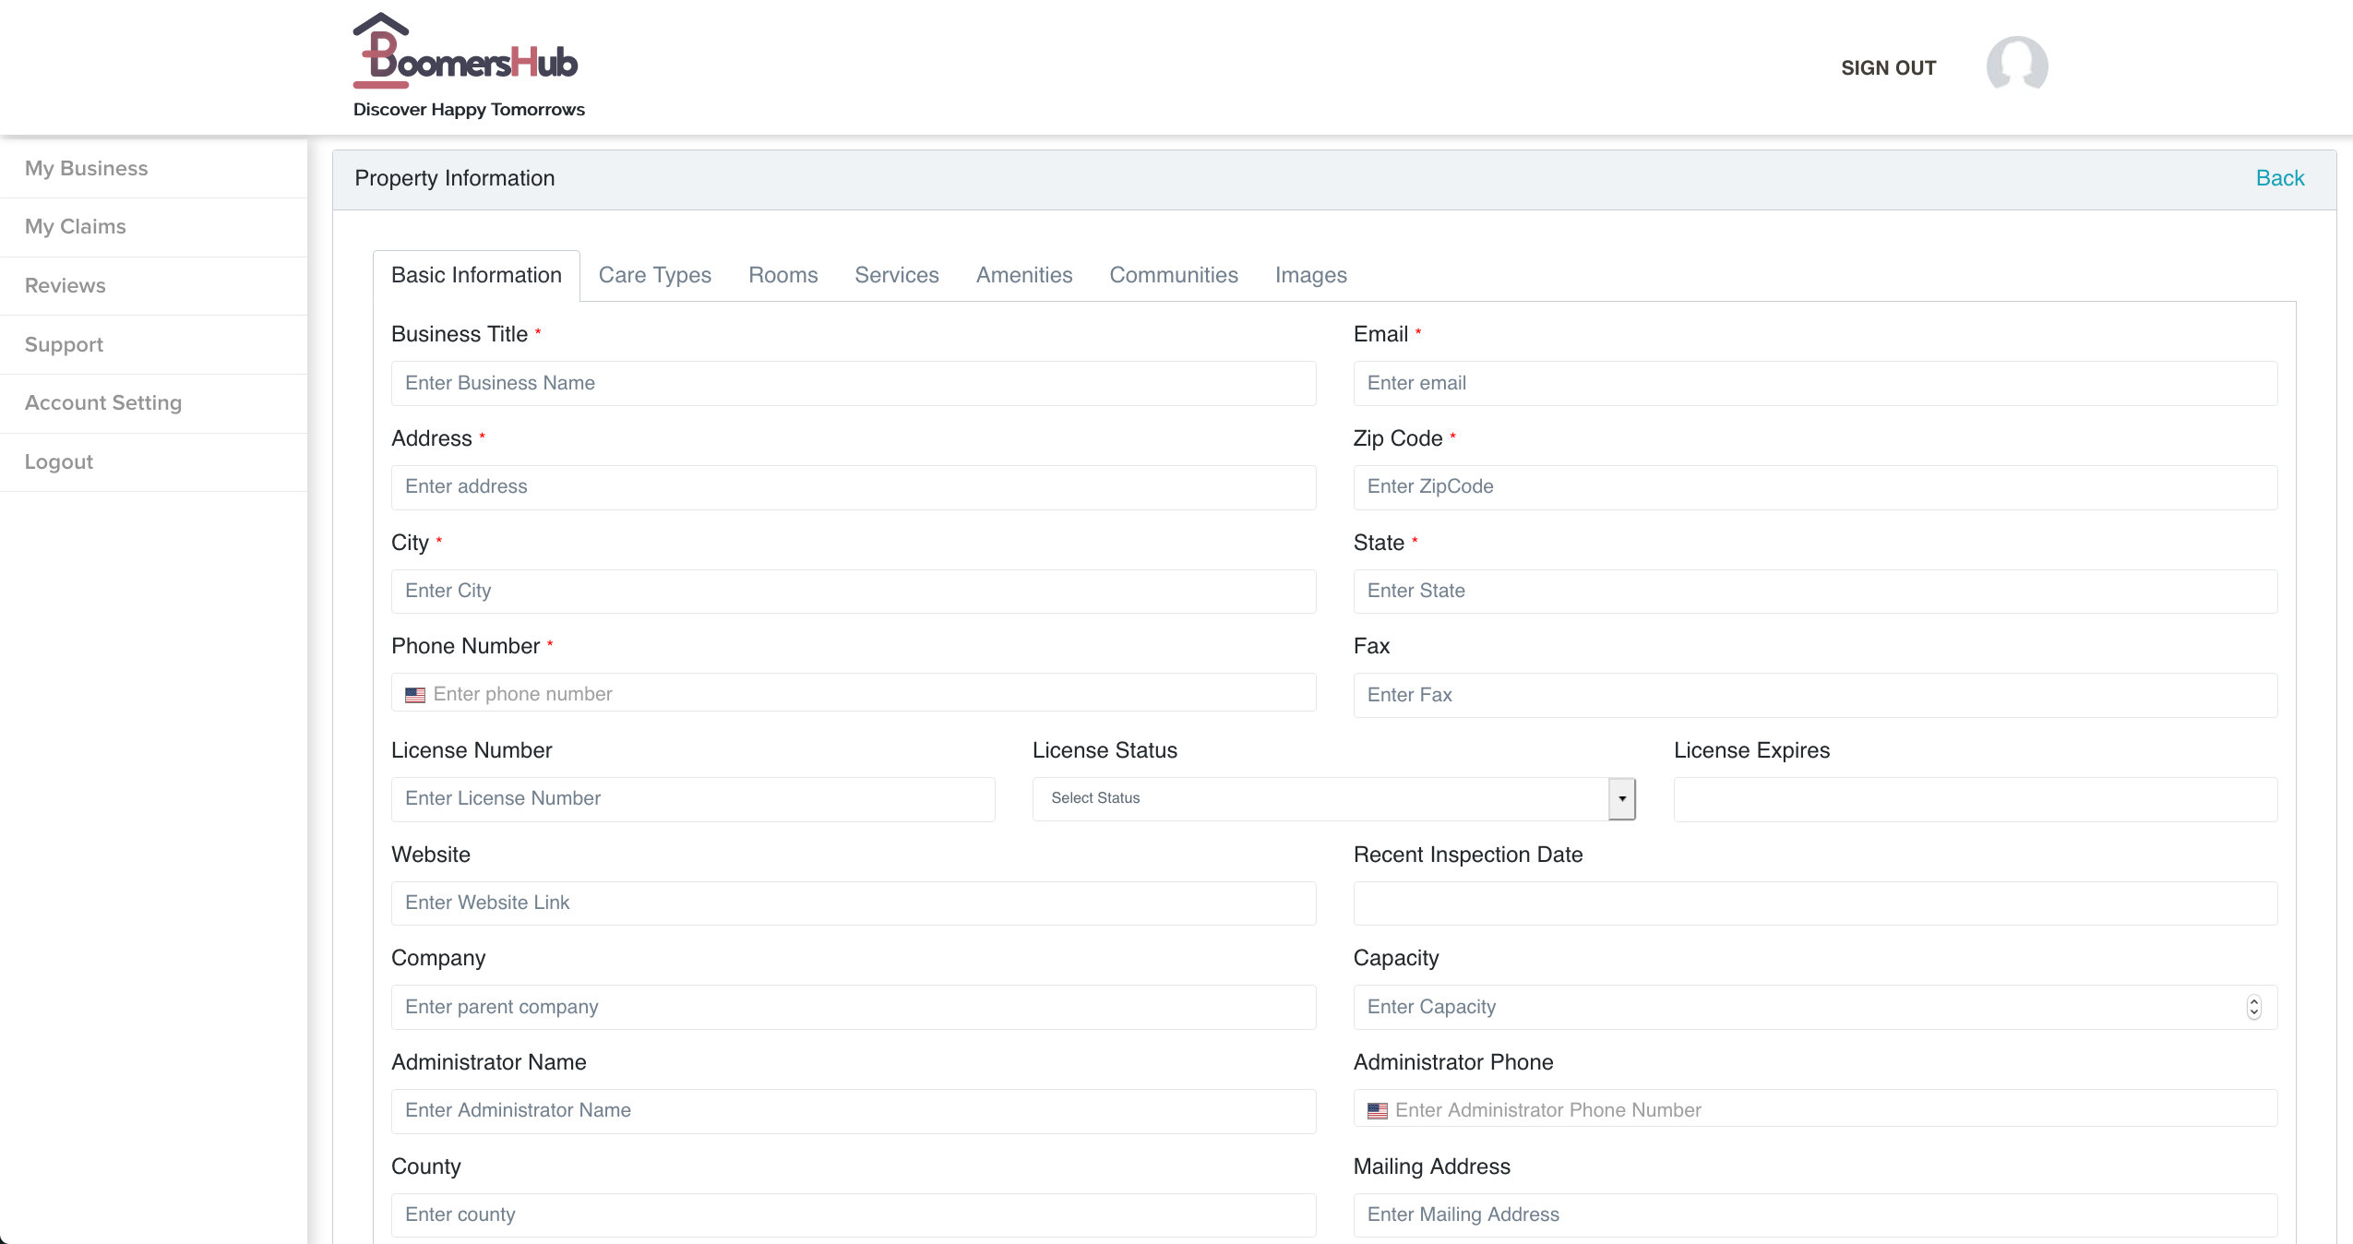
Task: Click into the State field
Action: coord(1815,592)
